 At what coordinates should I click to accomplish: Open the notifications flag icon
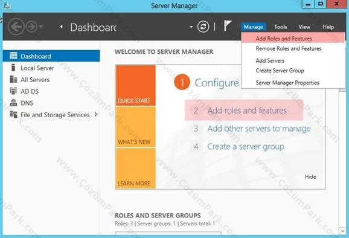click(x=227, y=25)
